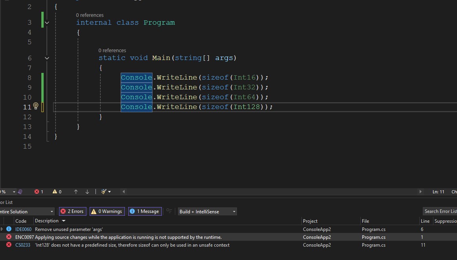Click the clear filters icon in Error List
457x260 pixels.
point(169,211)
